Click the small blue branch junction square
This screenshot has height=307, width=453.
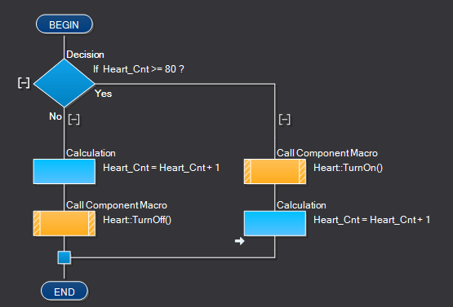pos(64,257)
